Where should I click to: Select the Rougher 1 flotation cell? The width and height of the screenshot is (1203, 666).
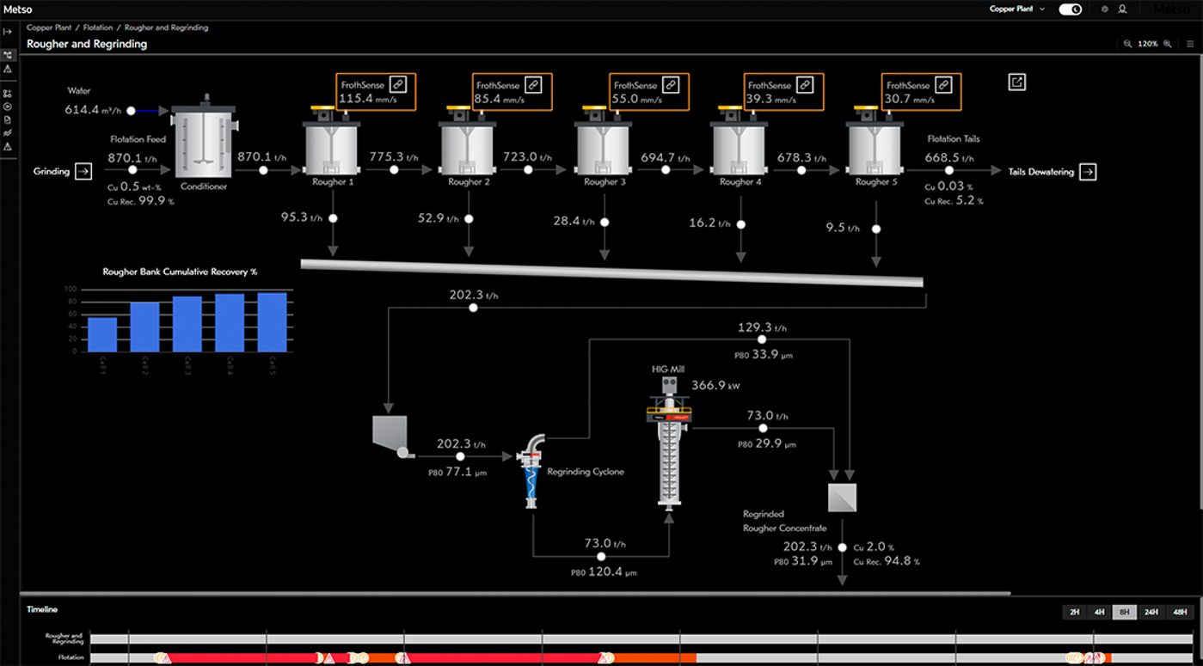tap(331, 143)
